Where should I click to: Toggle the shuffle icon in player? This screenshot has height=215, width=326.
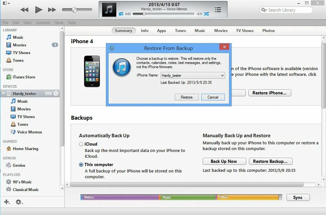tap(206, 14)
